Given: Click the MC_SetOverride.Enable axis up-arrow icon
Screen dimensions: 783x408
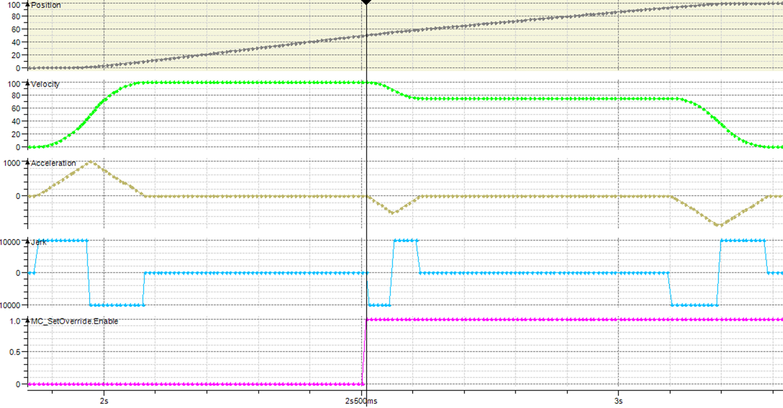Looking at the screenshot, I should (x=28, y=321).
